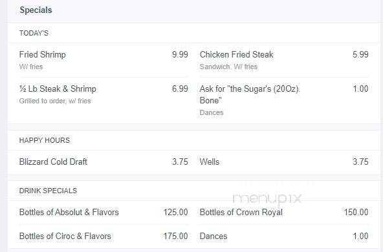Click the "Grilled to order, w/ fries" description

[x=55, y=101]
